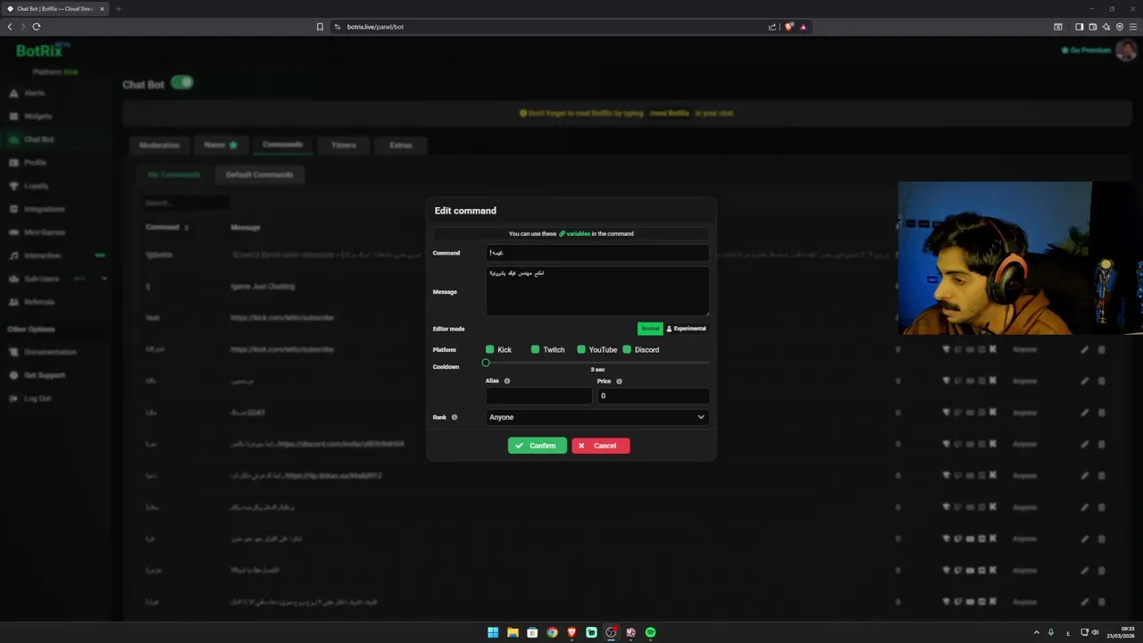Switch to My Commands sub-tab
Screen dimensions: 1143x643
[x=174, y=175]
